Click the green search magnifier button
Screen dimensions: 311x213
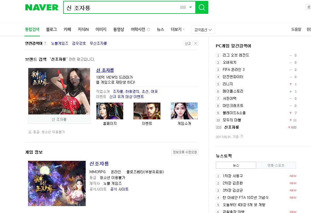click(x=202, y=7)
